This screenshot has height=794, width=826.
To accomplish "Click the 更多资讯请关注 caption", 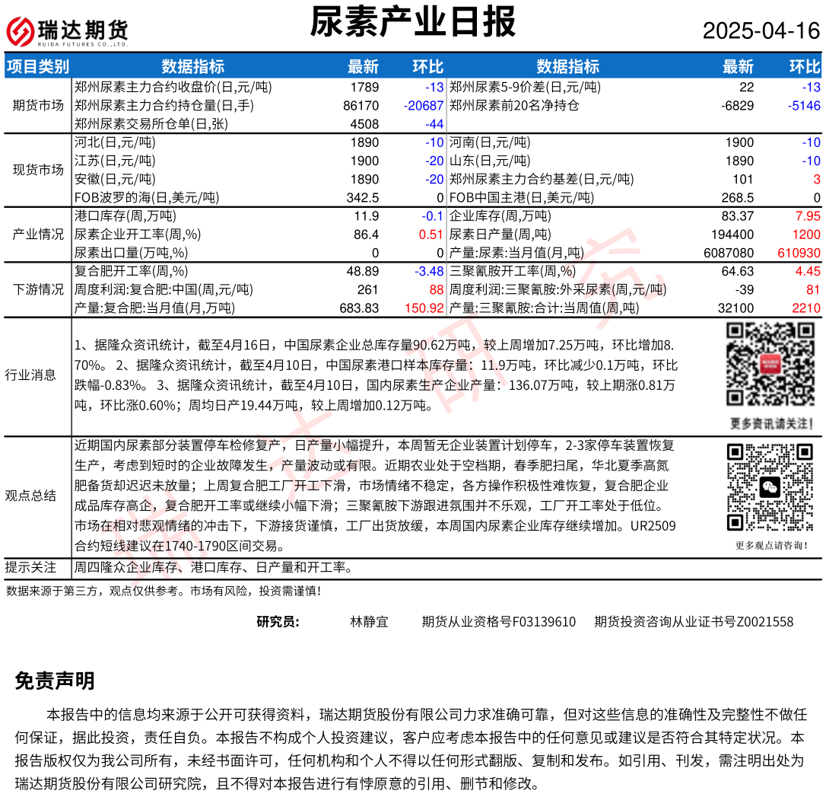I will click(x=770, y=423).
